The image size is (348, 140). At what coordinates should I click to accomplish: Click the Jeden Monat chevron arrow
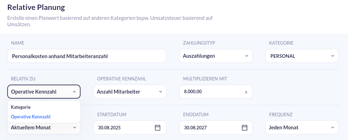click(x=332, y=127)
